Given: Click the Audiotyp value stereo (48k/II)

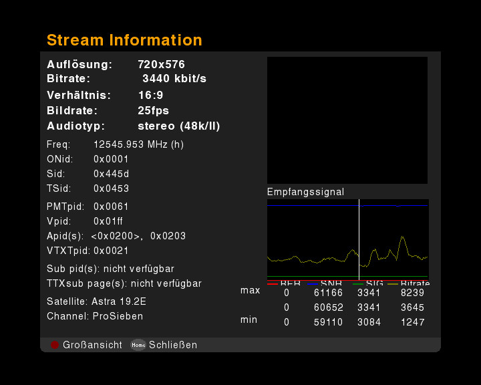Looking at the screenshot, I should click(179, 126).
